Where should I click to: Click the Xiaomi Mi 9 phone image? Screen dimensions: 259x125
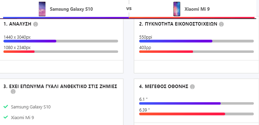click(x=177, y=9)
